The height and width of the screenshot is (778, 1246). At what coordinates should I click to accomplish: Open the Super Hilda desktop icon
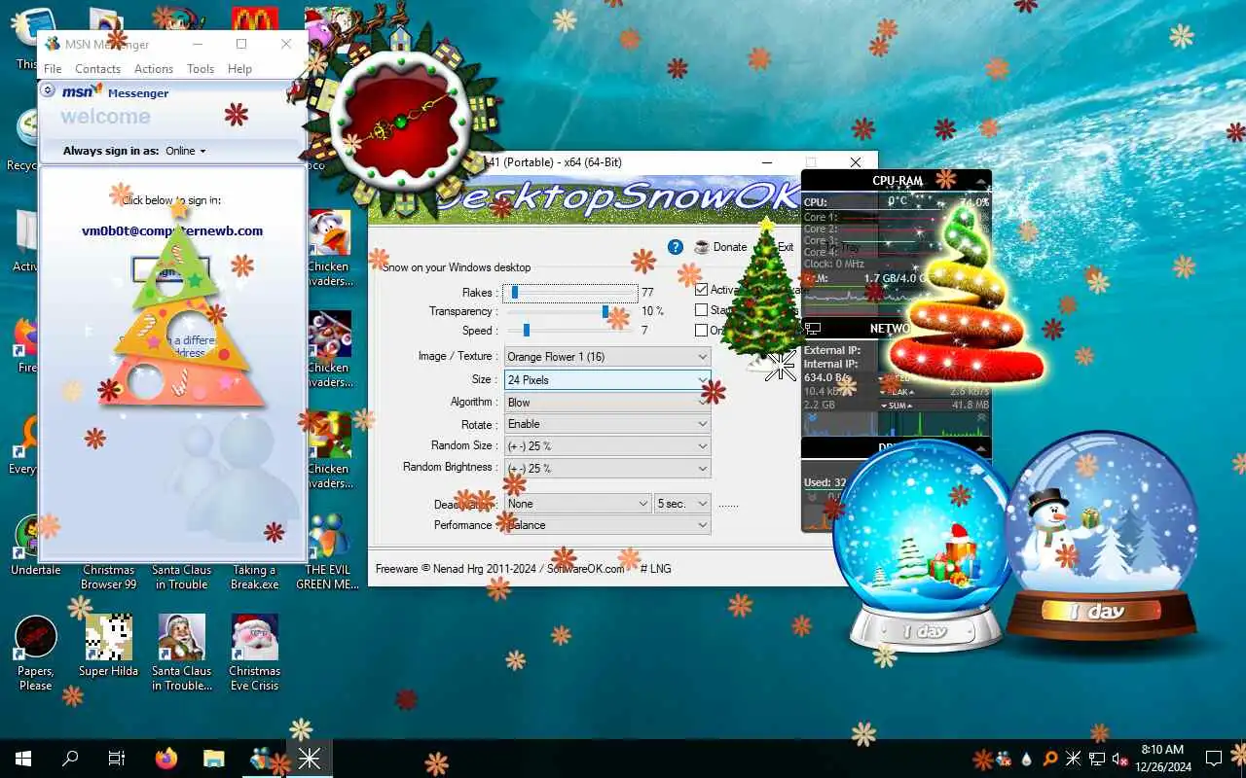tap(108, 644)
